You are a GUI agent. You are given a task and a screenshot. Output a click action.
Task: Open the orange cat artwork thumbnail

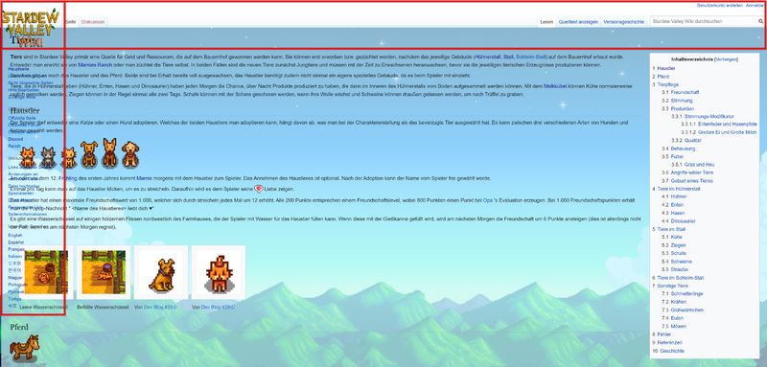[219, 272]
